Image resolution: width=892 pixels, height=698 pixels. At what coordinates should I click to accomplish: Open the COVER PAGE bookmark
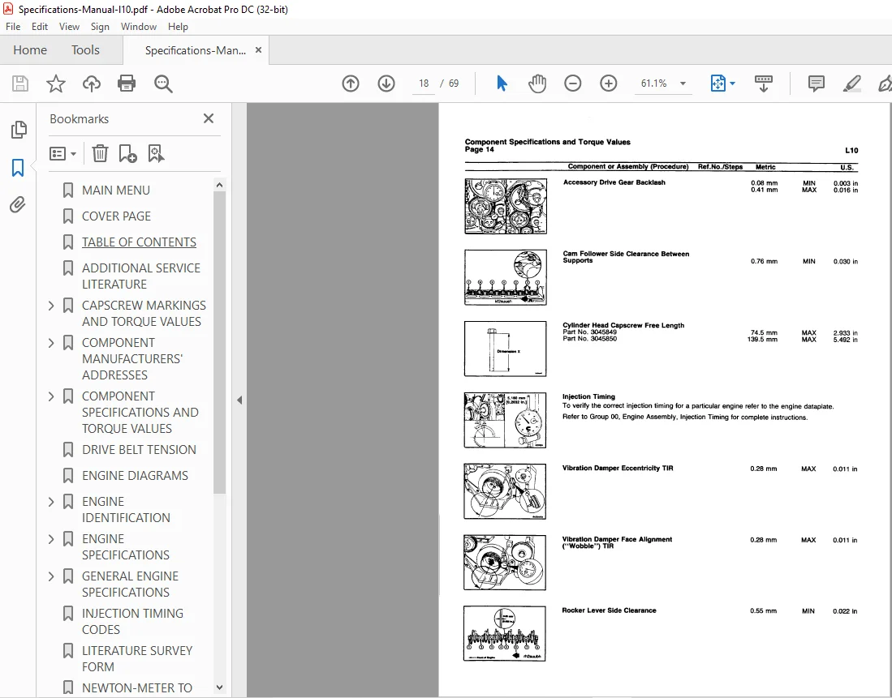point(117,216)
